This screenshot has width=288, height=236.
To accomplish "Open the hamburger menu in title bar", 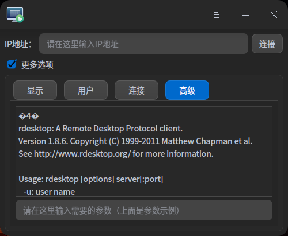I will 217,15.
